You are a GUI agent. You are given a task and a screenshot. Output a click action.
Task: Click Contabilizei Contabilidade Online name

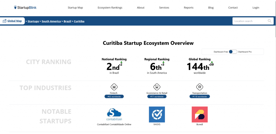(114, 125)
